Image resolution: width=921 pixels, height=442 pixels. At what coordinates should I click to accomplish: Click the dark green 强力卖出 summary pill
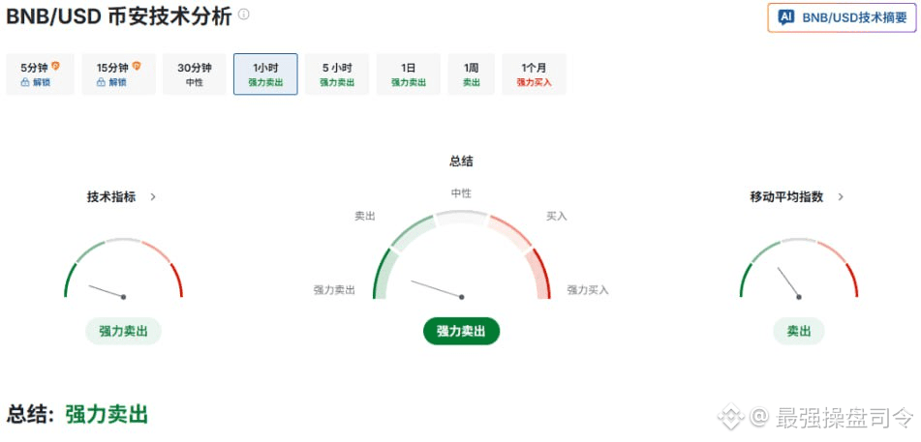tap(461, 331)
